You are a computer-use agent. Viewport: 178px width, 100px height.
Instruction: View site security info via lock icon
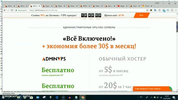16,10
